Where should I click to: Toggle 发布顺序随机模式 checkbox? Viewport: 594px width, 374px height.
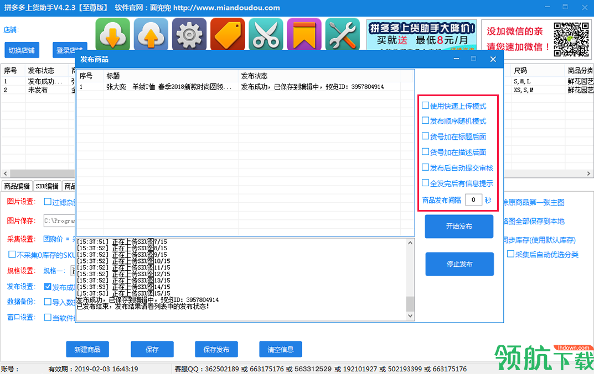click(x=425, y=120)
